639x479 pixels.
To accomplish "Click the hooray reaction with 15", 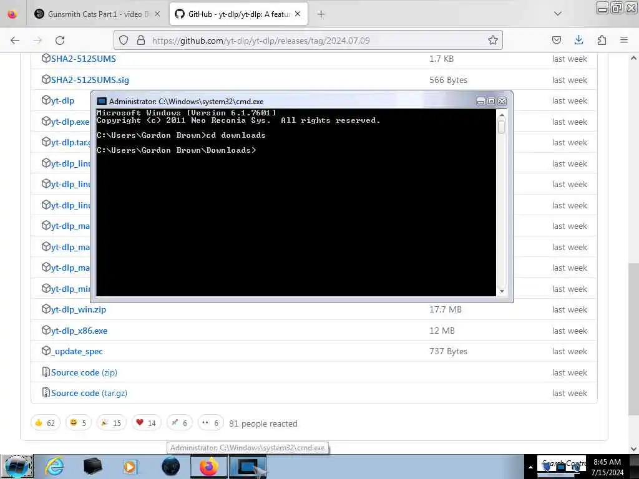I will coord(111,423).
